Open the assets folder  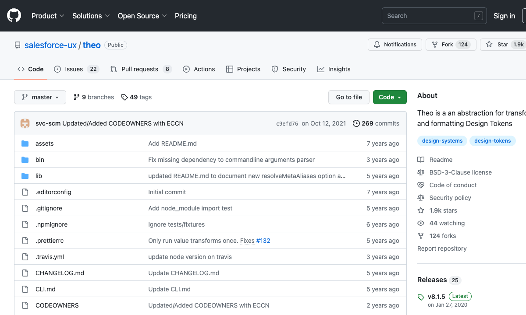(x=44, y=143)
